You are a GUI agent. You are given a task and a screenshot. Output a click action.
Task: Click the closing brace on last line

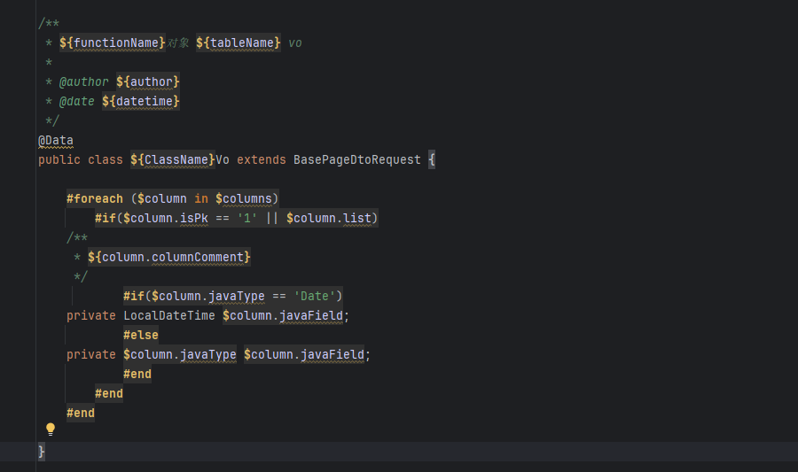coord(42,452)
